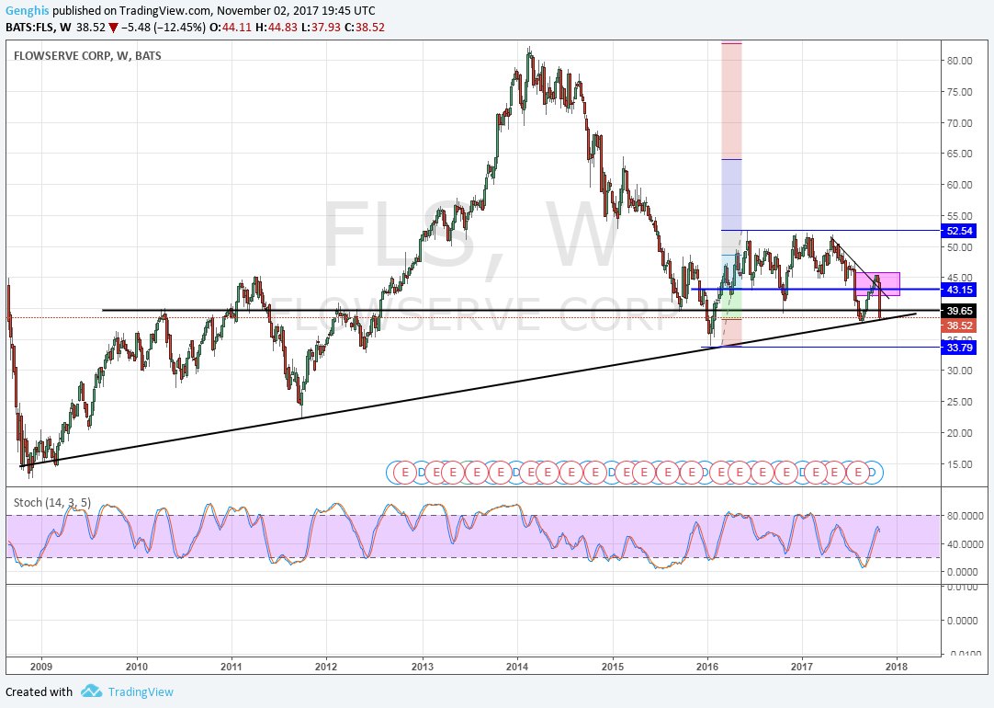Click the −5.48 (−12.45%) change value

point(163,28)
